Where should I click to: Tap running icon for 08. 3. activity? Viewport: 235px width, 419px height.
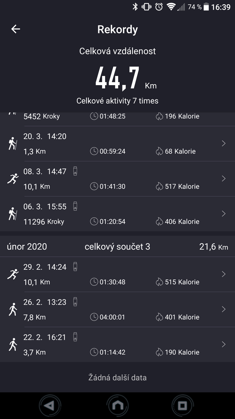pos(13,179)
